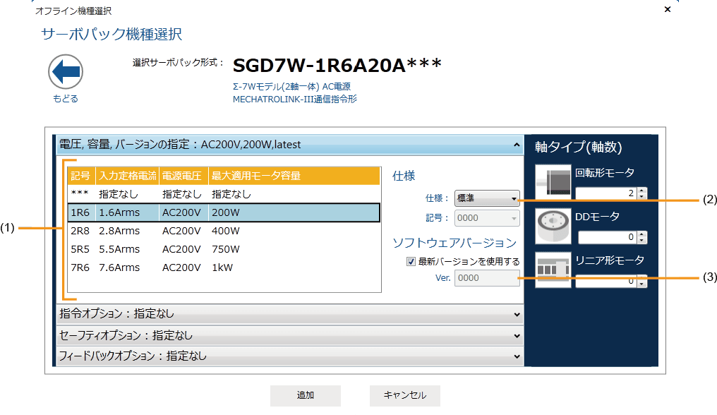Select the 2R8 2.8Arms 400W row

224,231
